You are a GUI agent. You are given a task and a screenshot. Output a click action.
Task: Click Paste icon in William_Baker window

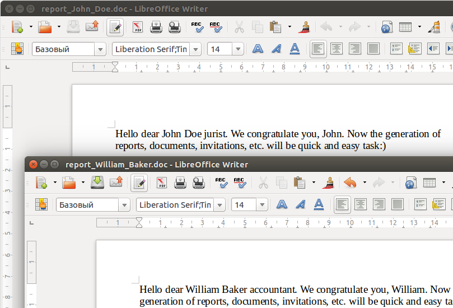pyautogui.click(x=300, y=183)
